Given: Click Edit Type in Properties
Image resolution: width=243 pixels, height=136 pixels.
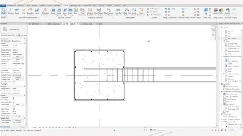Looking at the screenshot, I should click(x=22, y=36).
